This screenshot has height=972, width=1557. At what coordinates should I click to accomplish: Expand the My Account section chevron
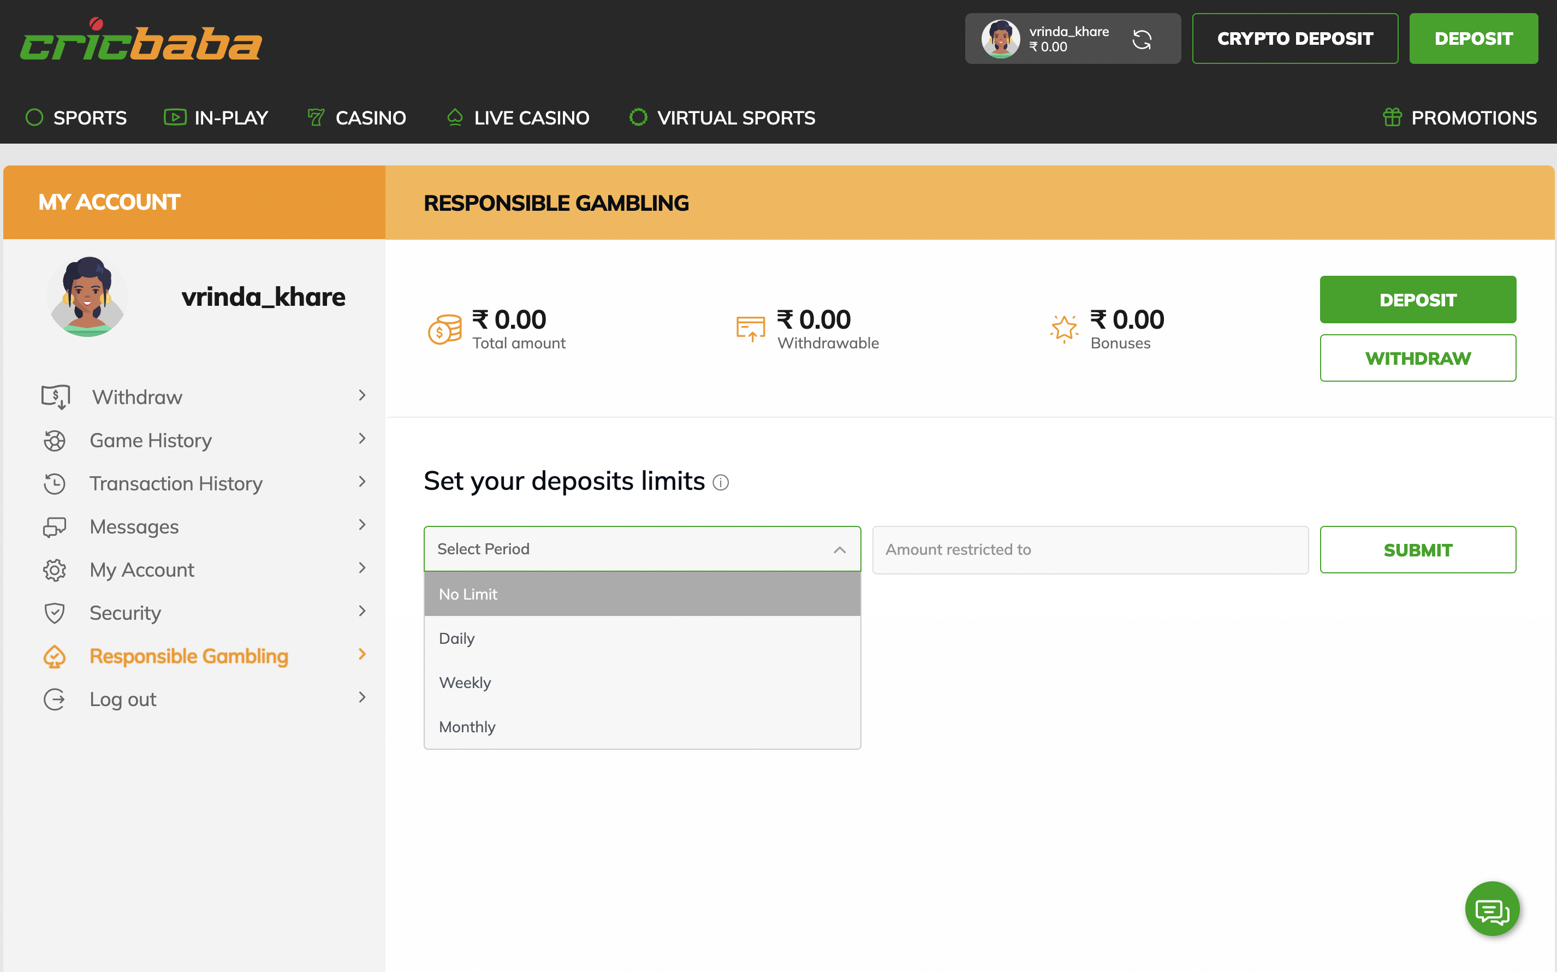click(363, 568)
